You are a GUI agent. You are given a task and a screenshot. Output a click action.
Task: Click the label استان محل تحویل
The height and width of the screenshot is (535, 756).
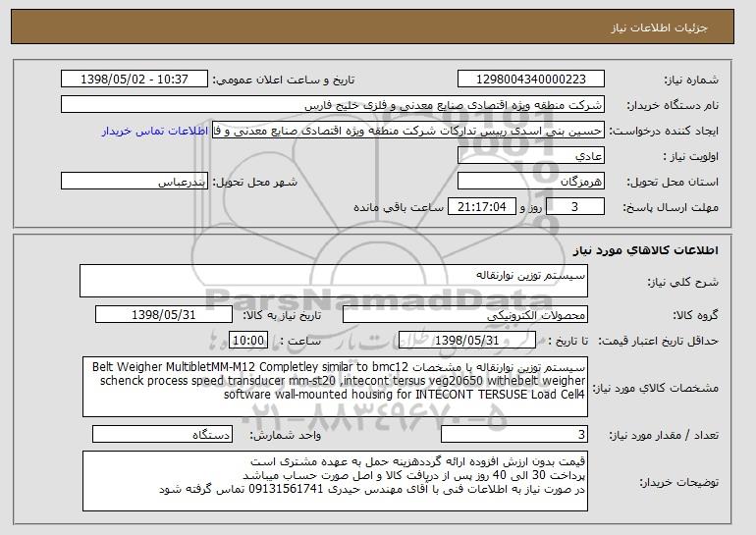pos(673,183)
